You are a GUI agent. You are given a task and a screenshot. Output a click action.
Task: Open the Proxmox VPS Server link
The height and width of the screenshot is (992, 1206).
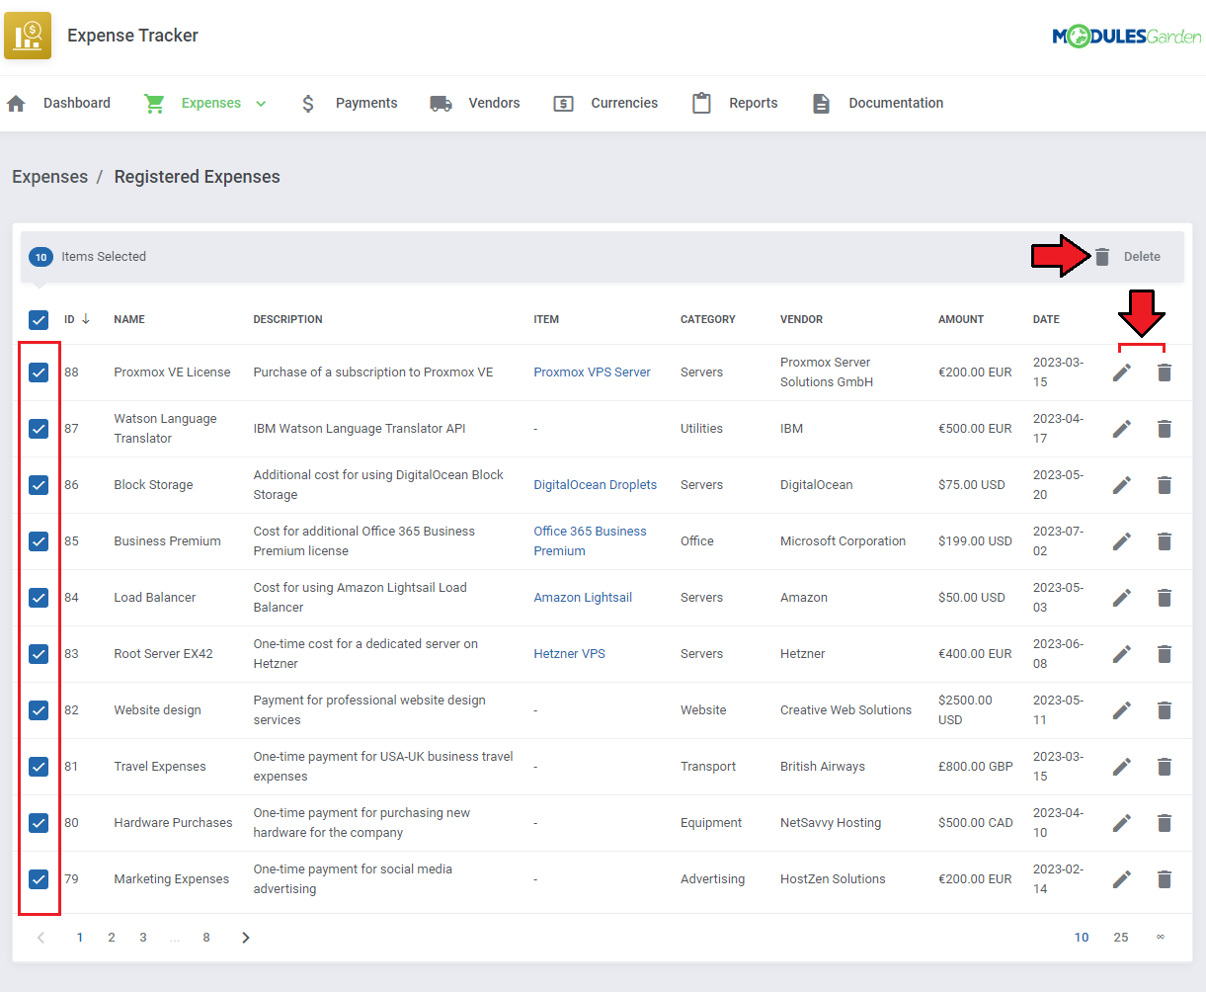point(592,372)
